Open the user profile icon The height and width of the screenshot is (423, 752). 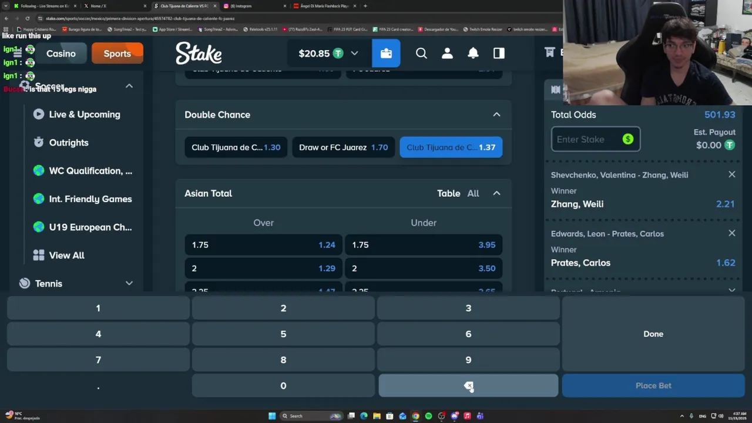coord(447,53)
